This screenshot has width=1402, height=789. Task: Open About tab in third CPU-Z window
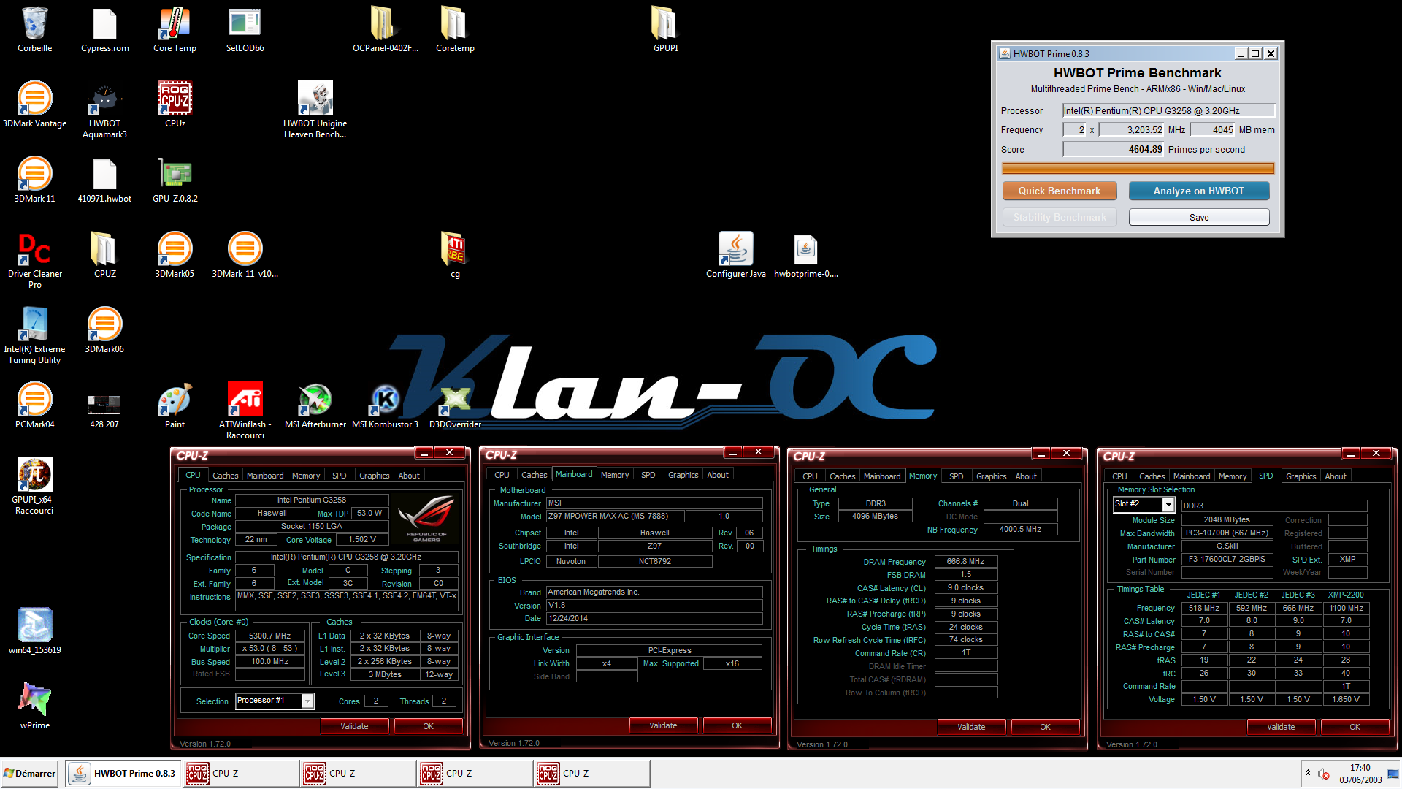(x=1025, y=476)
